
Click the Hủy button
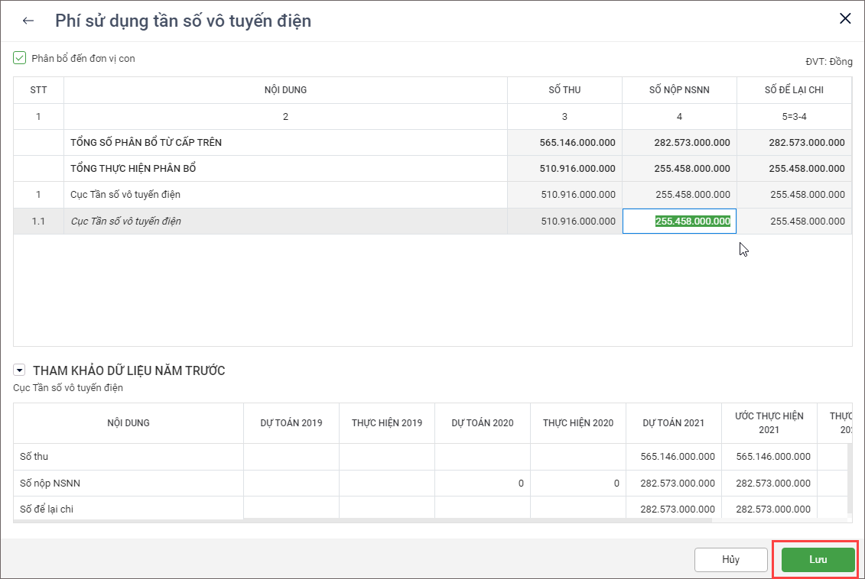[x=730, y=560]
